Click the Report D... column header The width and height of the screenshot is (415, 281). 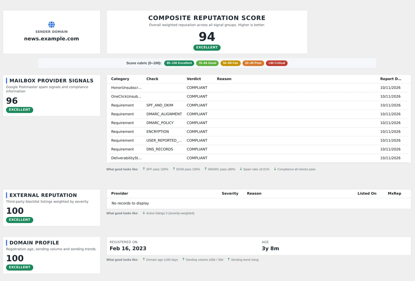pos(391,79)
